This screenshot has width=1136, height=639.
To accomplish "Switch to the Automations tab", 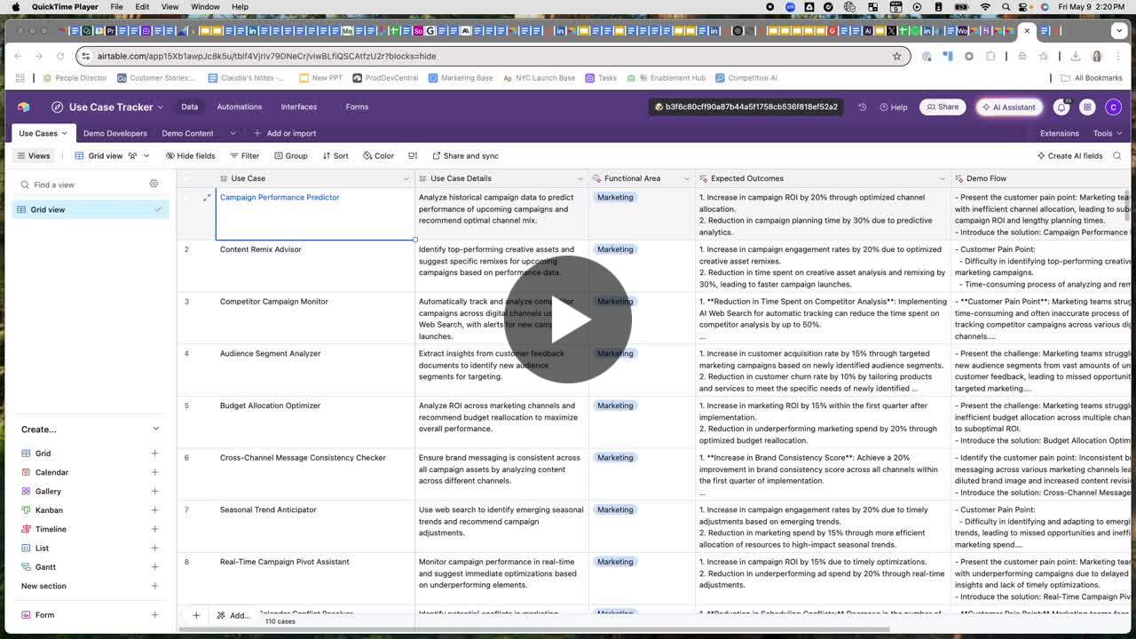I will [x=240, y=106].
